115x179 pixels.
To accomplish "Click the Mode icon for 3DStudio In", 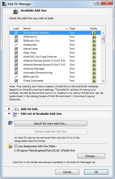I will tap(94, 37).
